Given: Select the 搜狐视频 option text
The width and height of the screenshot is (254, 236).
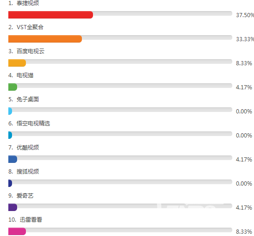Looking at the screenshot, I should pyautogui.click(x=28, y=172).
